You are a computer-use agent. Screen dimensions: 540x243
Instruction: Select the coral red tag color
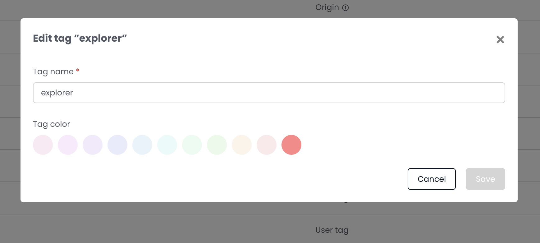[291, 144]
